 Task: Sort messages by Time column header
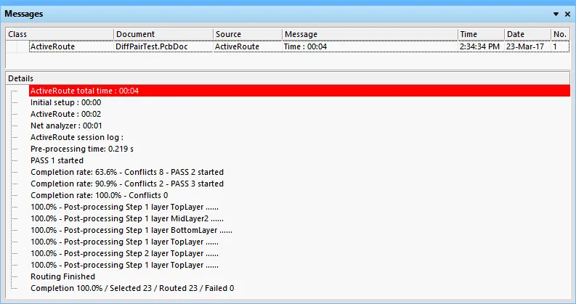(x=481, y=34)
